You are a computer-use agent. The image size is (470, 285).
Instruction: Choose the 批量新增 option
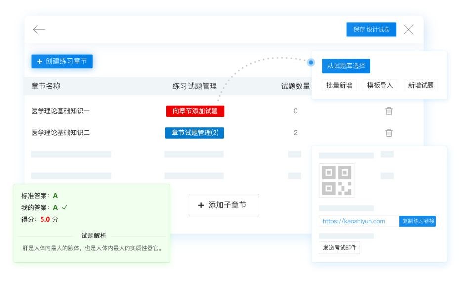[x=339, y=85]
